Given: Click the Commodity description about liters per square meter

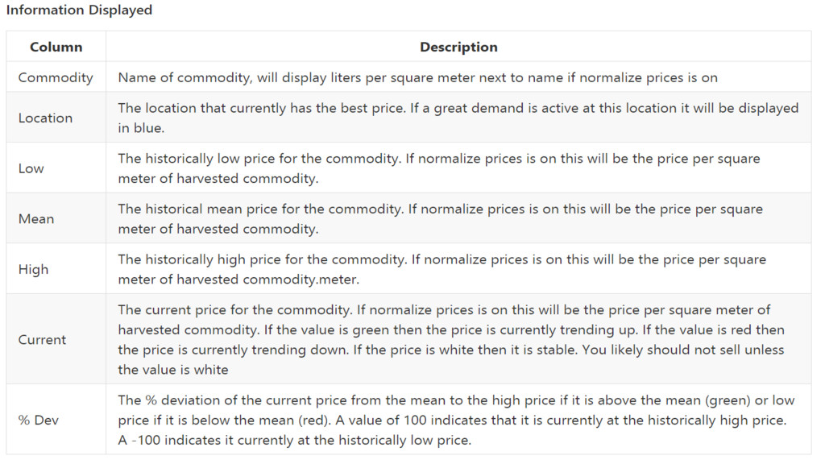Looking at the screenshot, I should 417,77.
